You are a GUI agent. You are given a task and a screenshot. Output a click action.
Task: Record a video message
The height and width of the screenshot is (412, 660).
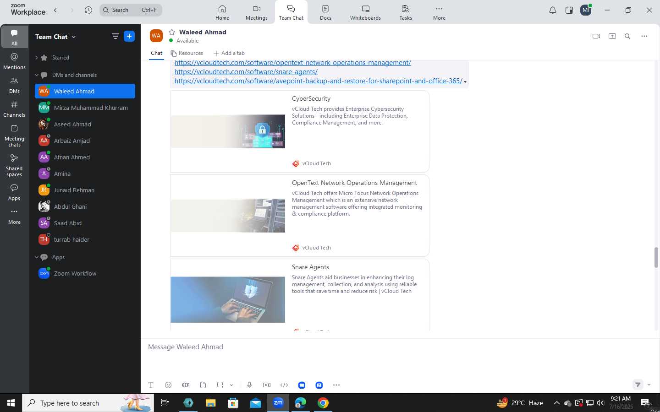(267, 385)
